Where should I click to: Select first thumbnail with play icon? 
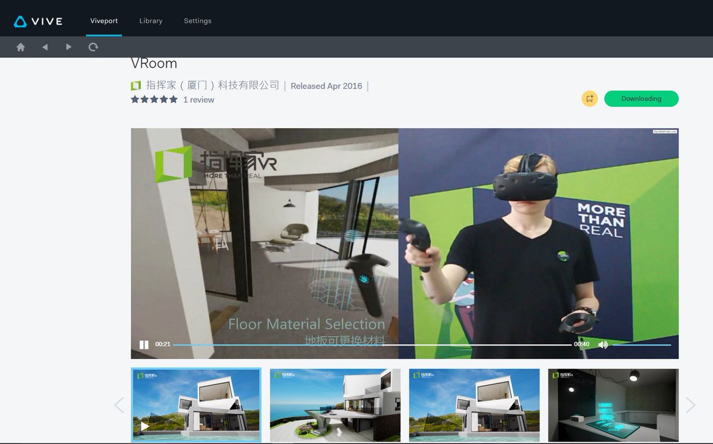click(196, 405)
